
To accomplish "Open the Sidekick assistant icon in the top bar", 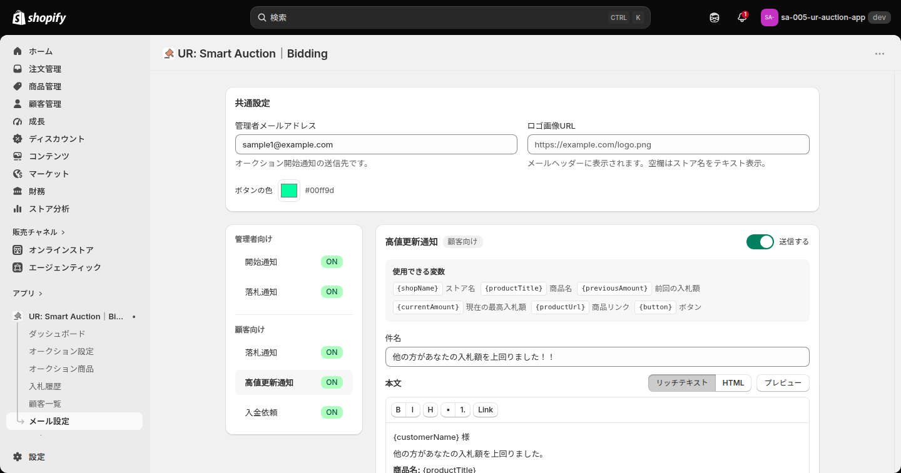I will (x=715, y=17).
